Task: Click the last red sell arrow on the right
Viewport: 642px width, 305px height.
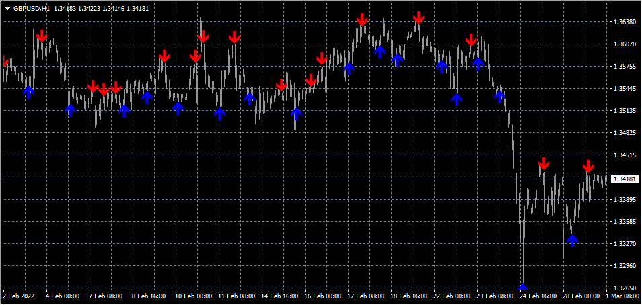Action: 589,166
